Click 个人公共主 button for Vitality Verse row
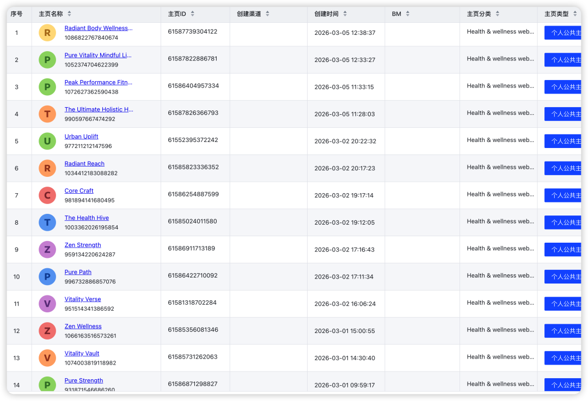 click(563, 304)
